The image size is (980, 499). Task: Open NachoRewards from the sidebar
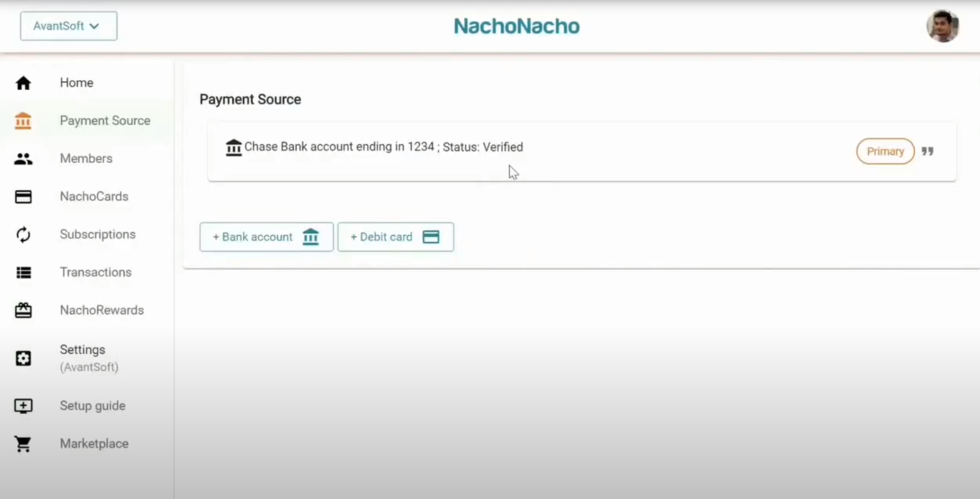[x=102, y=310]
